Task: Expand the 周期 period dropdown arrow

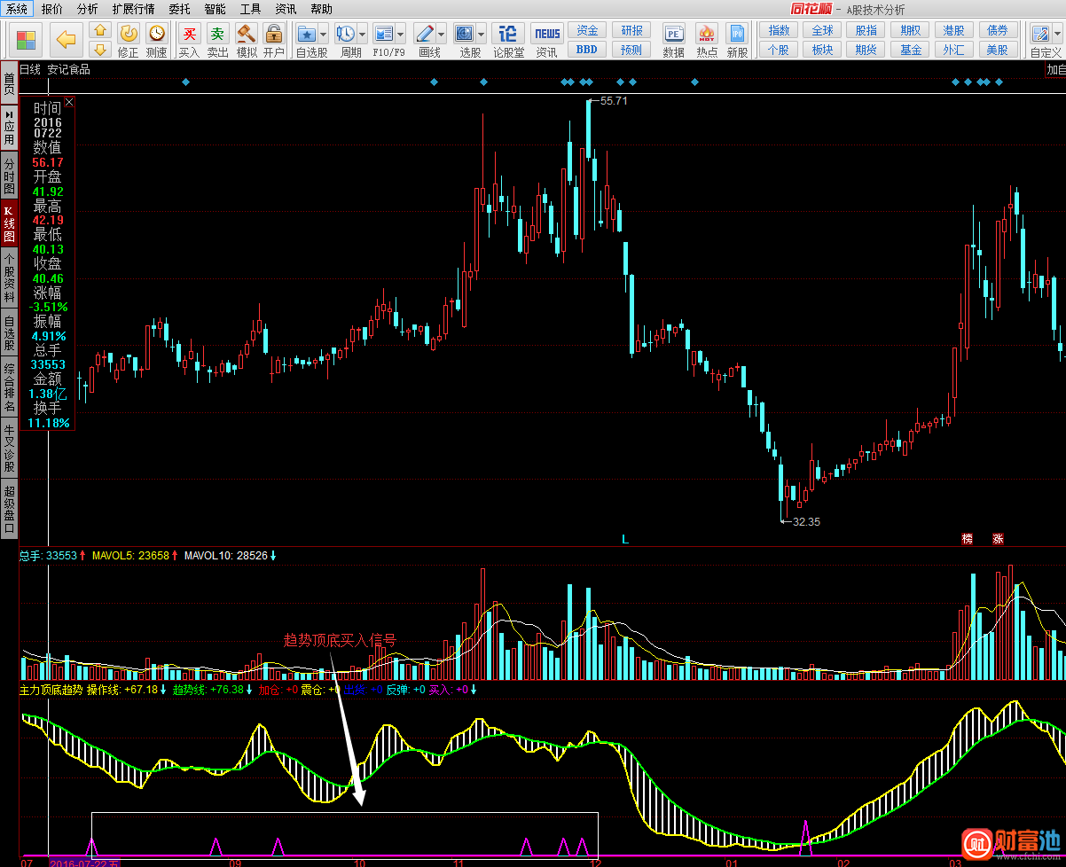Action: tap(362, 34)
